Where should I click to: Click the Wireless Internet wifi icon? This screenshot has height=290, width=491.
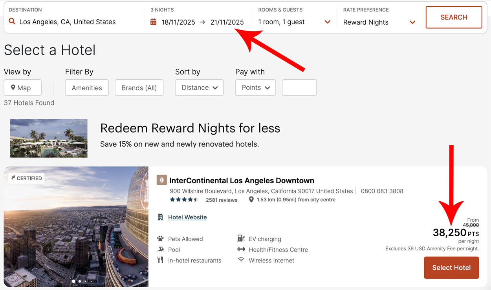[x=241, y=260]
